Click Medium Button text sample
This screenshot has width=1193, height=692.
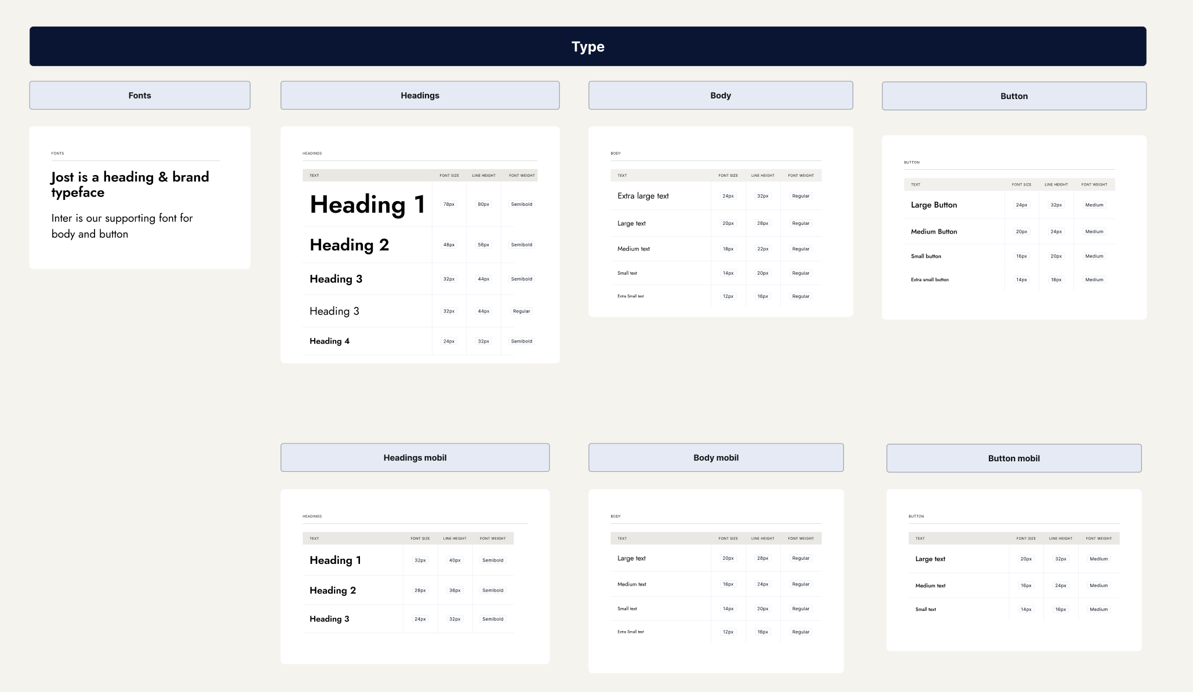pyautogui.click(x=933, y=232)
